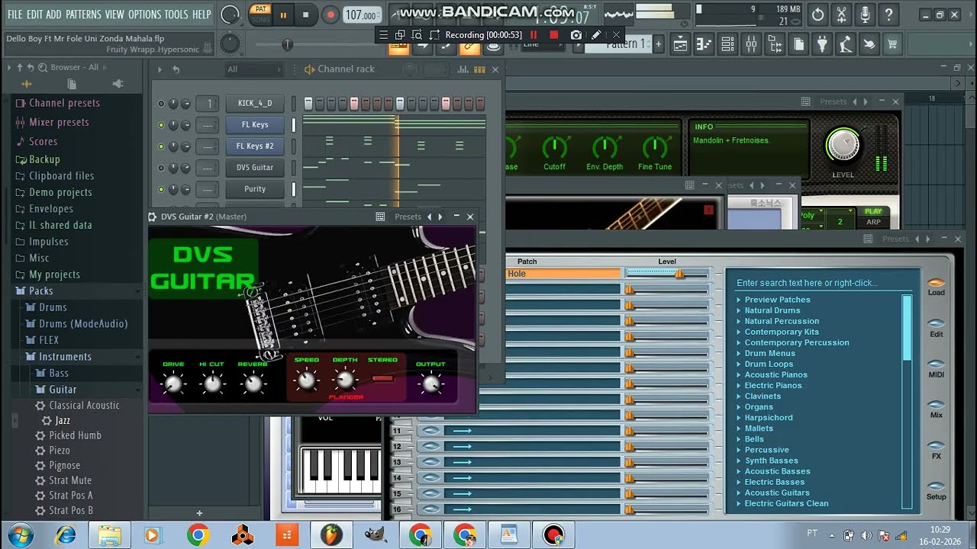Open the OPTIONS menu
The height and width of the screenshot is (549, 977).
(144, 14)
